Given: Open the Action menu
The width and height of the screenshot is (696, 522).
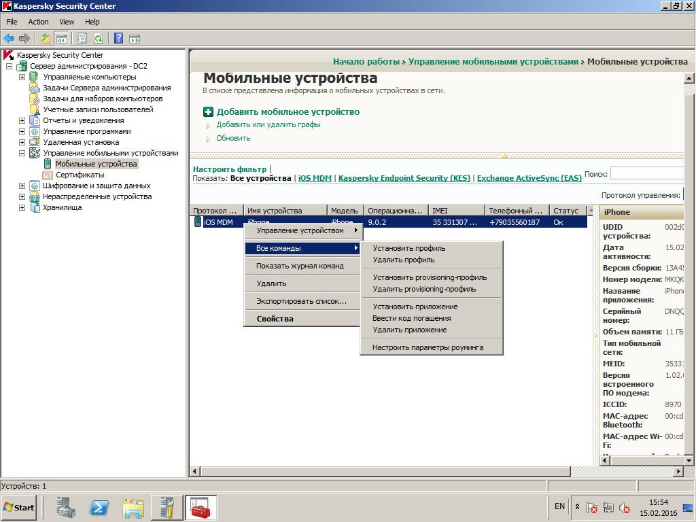Looking at the screenshot, I should pyautogui.click(x=38, y=22).
